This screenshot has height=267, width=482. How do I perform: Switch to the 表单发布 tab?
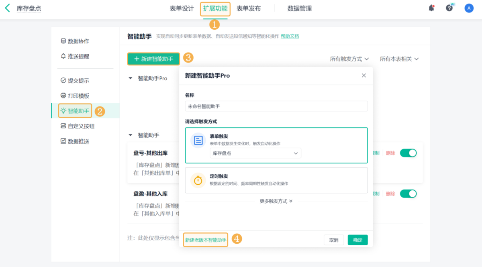[249, 8]
